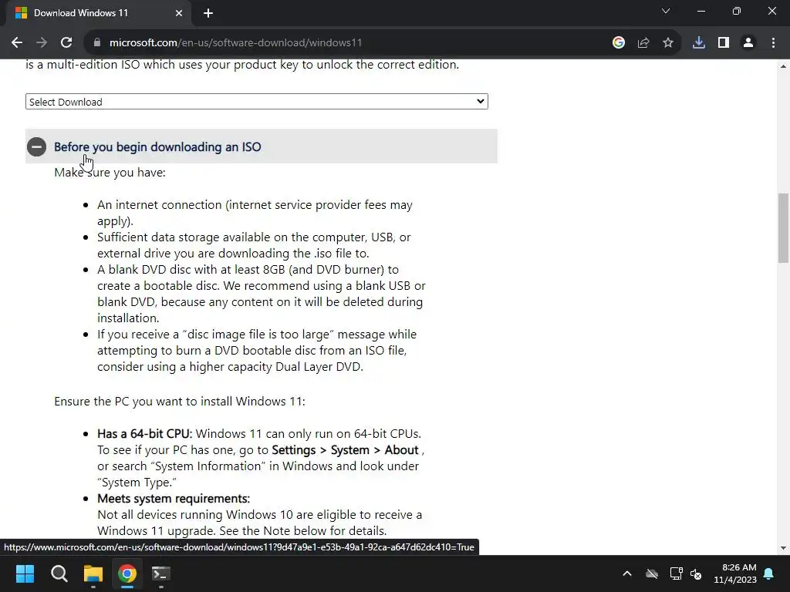Close the Download Windows 11 tab
The width and height of the screenshot is (790, 592).
(179, 13)
